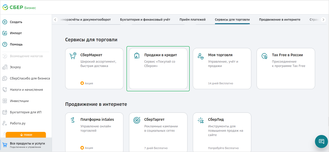
Task: Switch to Продвижение в интернете tab
Action: pos(280,19)
